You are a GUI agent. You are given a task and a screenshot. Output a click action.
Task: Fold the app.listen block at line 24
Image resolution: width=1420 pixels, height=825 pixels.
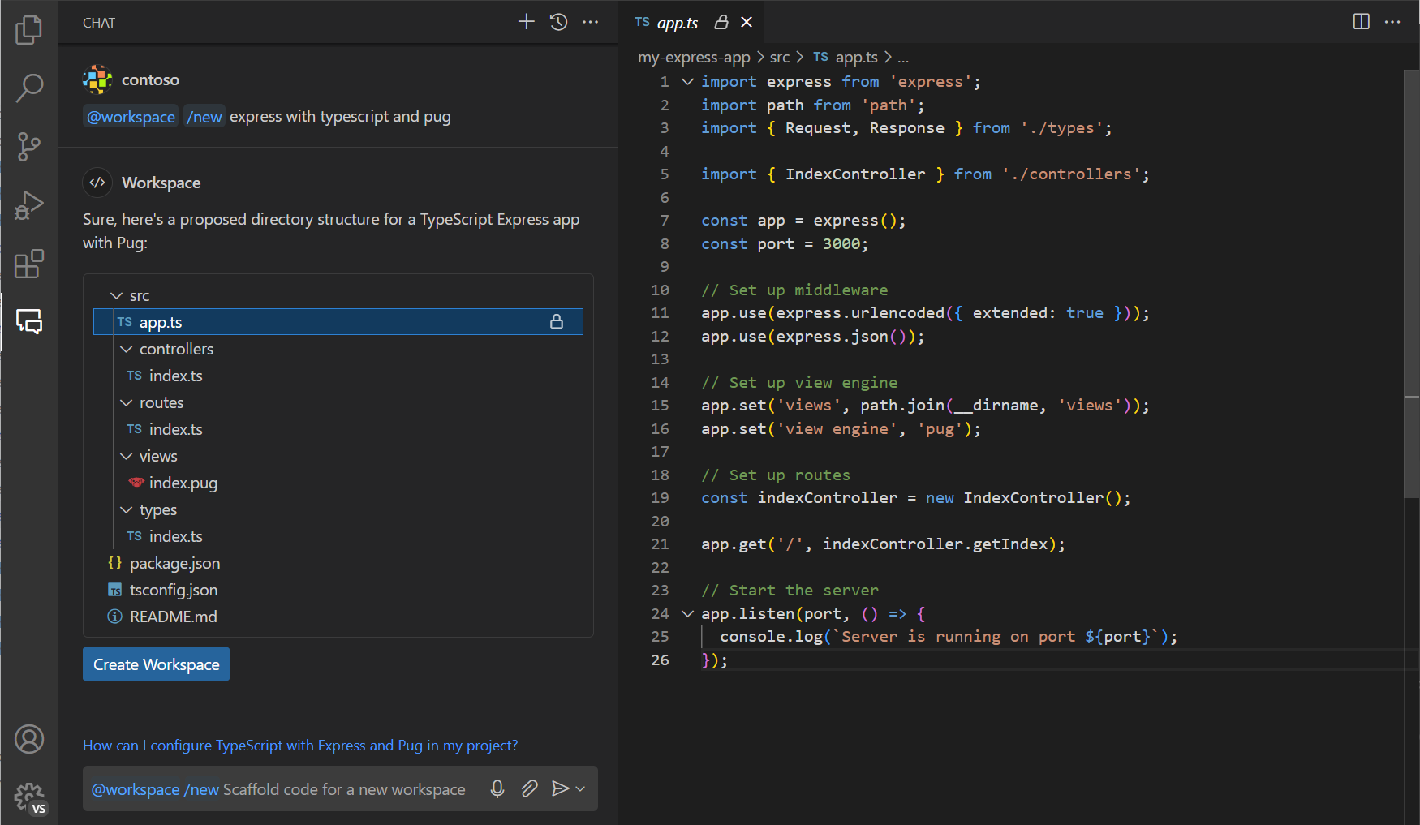[x=687, y=613]
